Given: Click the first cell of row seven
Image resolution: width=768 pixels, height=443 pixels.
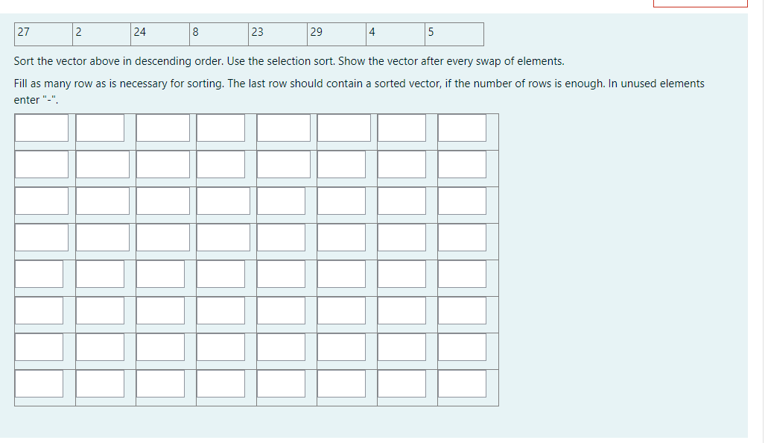Looking at the screenshot, I should 41,348.
